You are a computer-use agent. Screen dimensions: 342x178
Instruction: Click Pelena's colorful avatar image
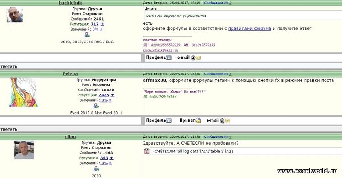tap(24, 92)
